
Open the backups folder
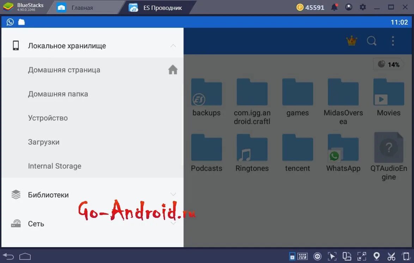tap(207, 98)
